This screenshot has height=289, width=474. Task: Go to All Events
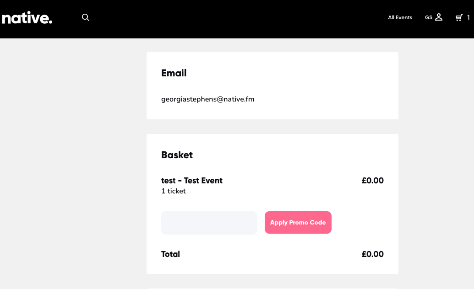(x=400, y=17)
